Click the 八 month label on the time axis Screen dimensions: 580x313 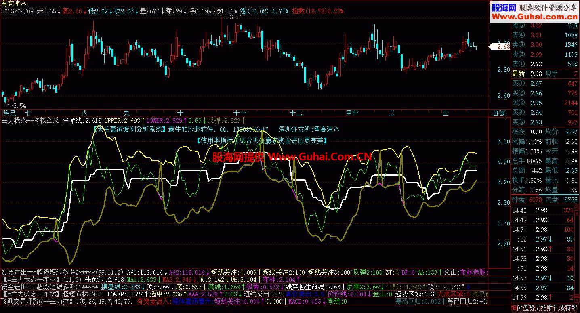click(x=83, y=113)
